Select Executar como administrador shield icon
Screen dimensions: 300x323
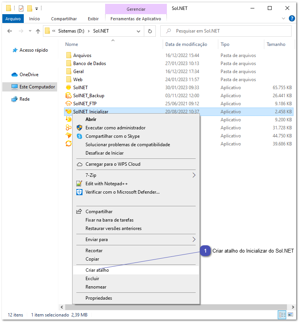click(x=79, y=128)
